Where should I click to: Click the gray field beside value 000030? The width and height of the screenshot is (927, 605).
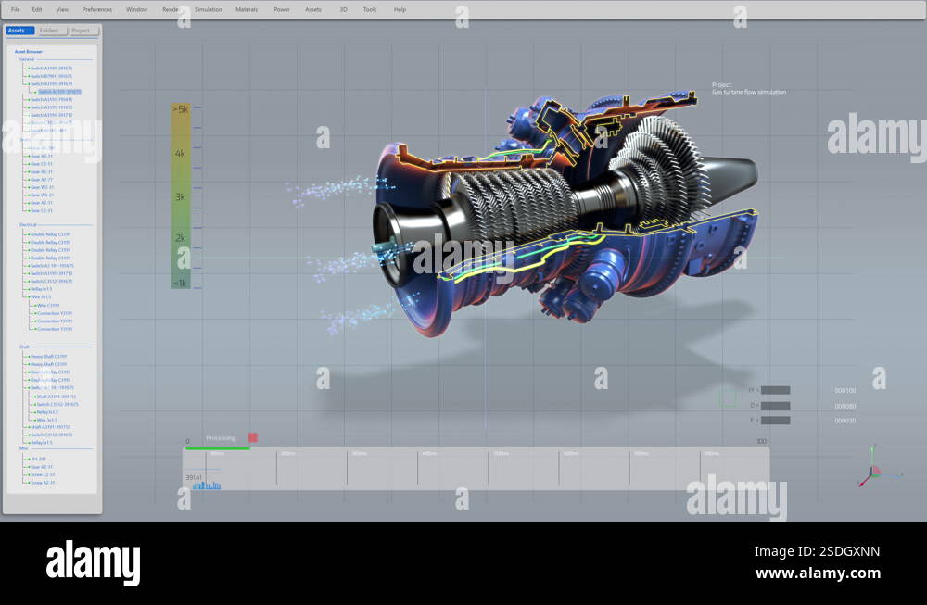coord(775,421)
